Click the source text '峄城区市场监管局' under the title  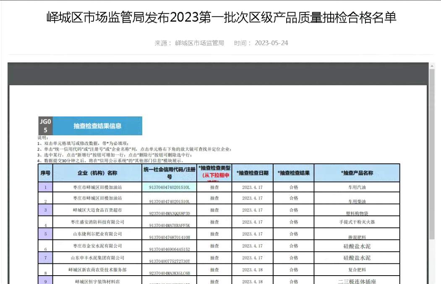[199, 43]
